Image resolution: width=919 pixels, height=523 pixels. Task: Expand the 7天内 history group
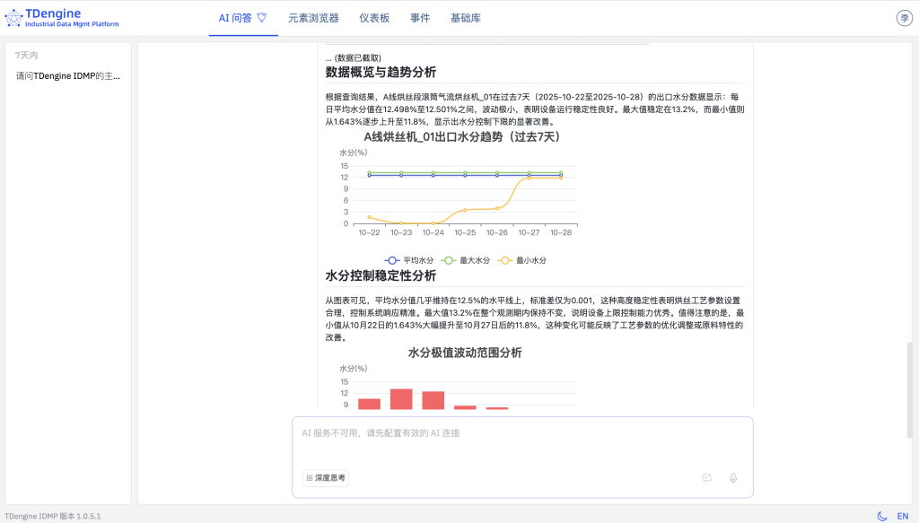[27, 54]
